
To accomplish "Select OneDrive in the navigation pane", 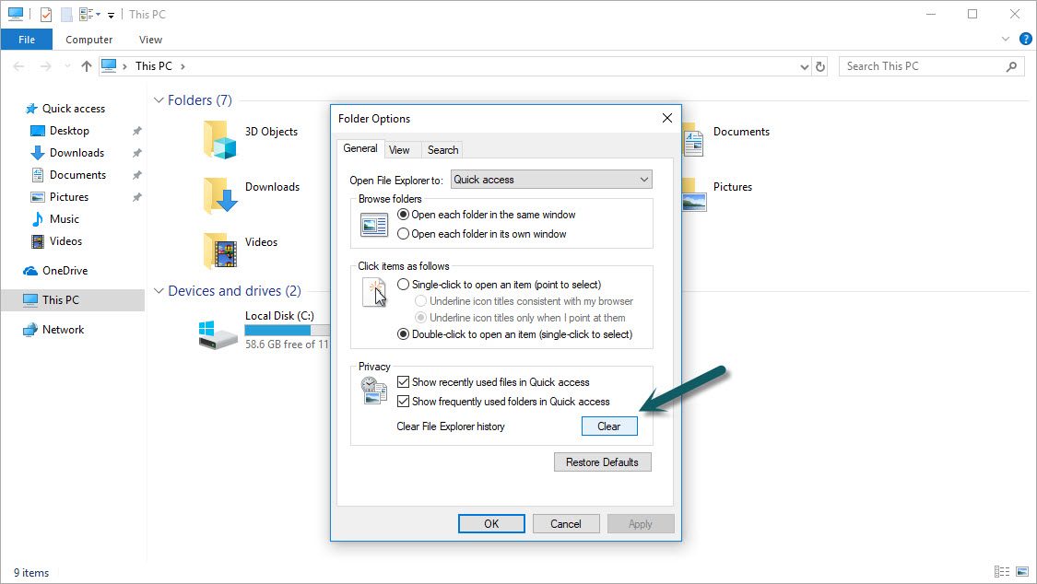I will [65, 271].
